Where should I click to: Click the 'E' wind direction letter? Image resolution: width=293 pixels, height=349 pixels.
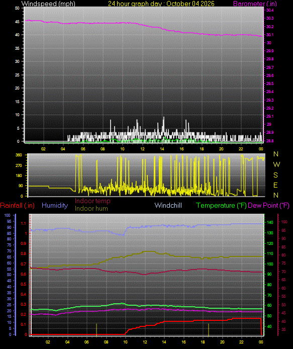275,185
